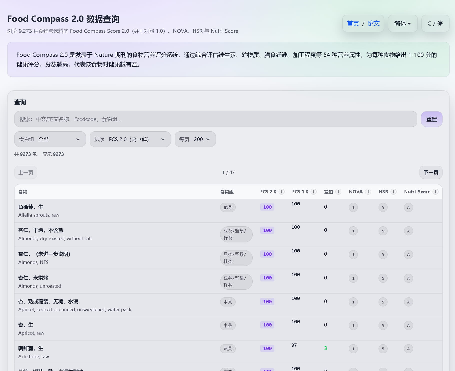Select the 苜蓿芽，生 food name
This screenshot has height=371, width=455.
[x=31, y=207]
